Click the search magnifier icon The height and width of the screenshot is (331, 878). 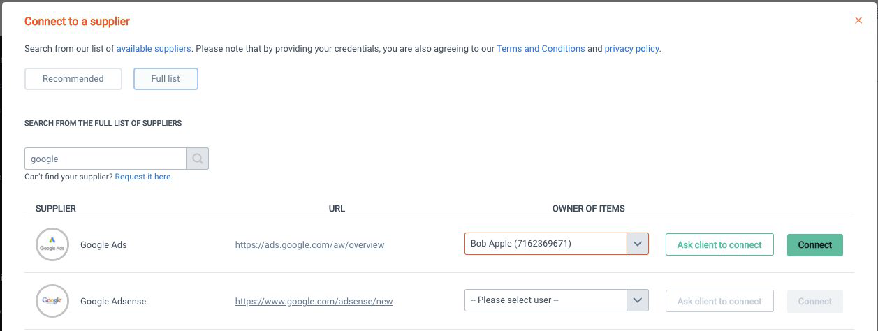[x=198, y=159]
